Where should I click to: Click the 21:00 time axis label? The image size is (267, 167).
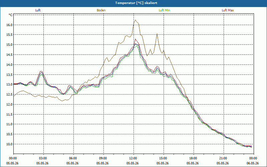(x=224, y=158)
